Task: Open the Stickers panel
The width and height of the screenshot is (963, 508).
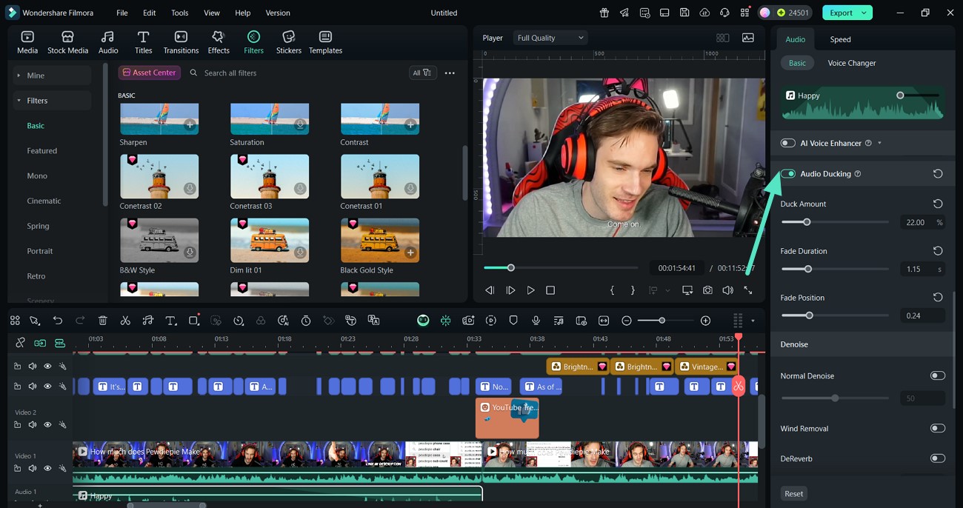Action: (x=289, y=42)
